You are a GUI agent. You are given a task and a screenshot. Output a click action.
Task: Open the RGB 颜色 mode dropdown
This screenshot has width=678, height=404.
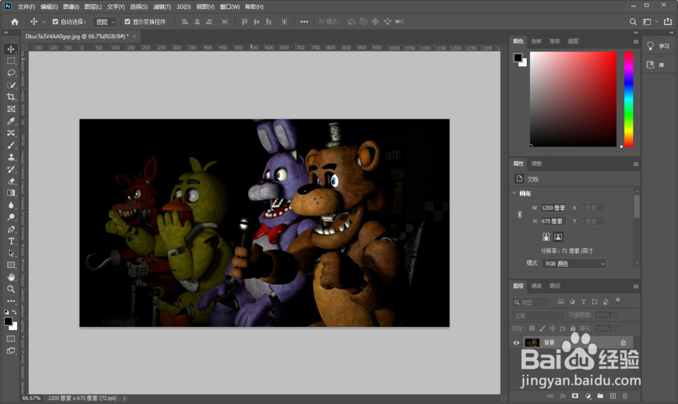tap(574, 264)
